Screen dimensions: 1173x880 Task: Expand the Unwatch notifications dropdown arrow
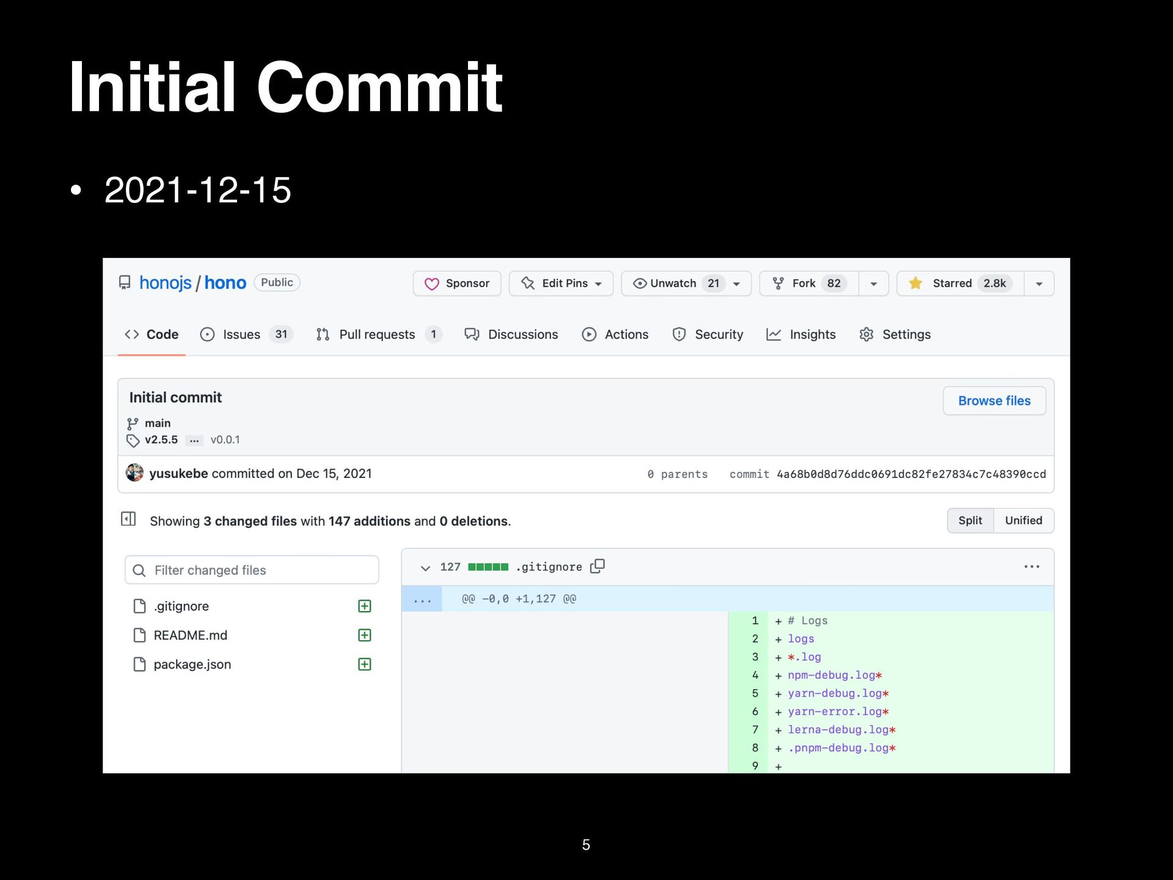(x=737, y=284)
